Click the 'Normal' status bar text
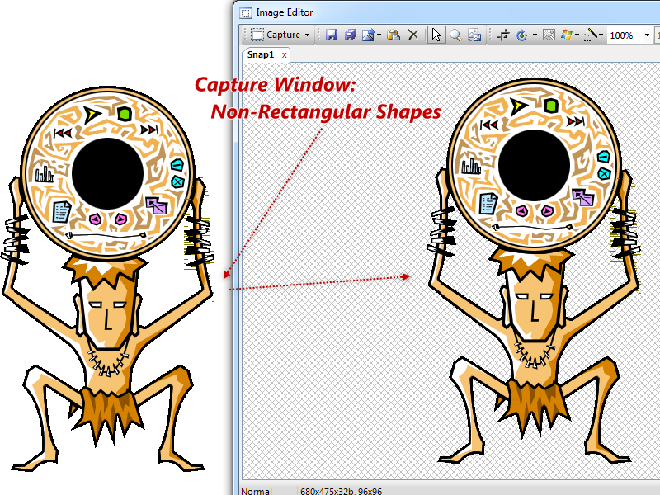 [x=257, y=491]
